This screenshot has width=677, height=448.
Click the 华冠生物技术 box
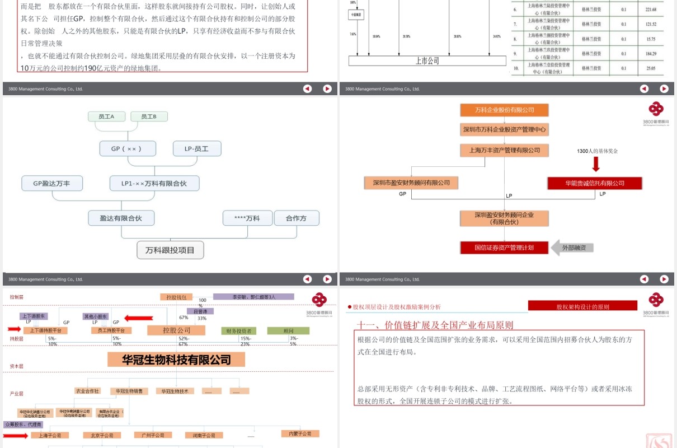click(x=176, y=391)
